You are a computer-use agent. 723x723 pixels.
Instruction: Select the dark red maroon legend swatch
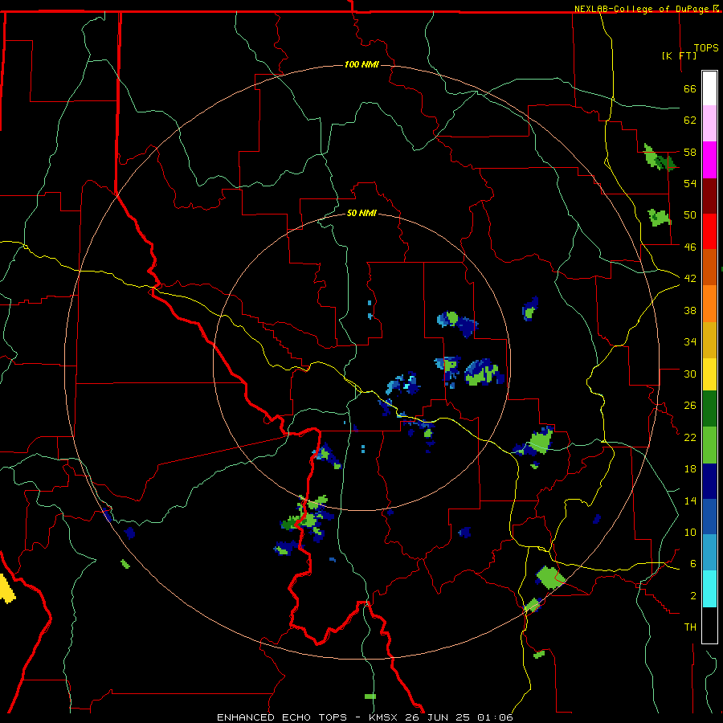(x=709, y=195)
